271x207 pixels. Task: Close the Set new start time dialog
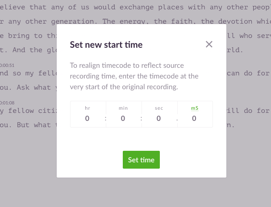(x=209, y=44)
